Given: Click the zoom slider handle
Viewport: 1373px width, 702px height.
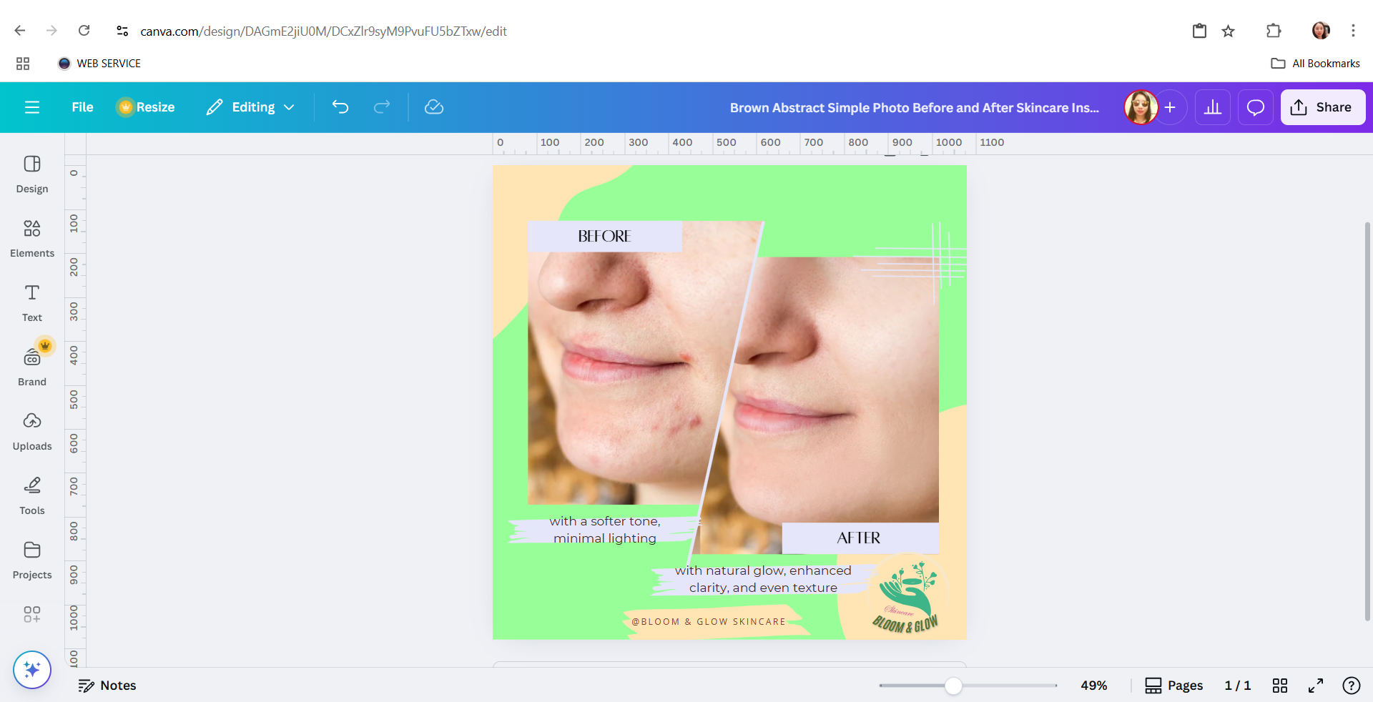Looking at the screenshot, I should 953,686.
